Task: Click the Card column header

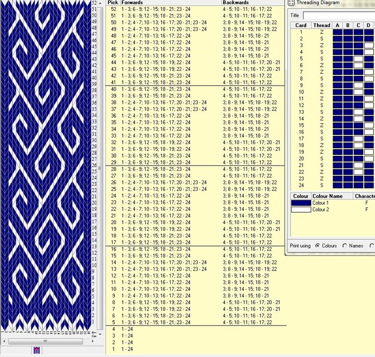Action: coord(301,25)
